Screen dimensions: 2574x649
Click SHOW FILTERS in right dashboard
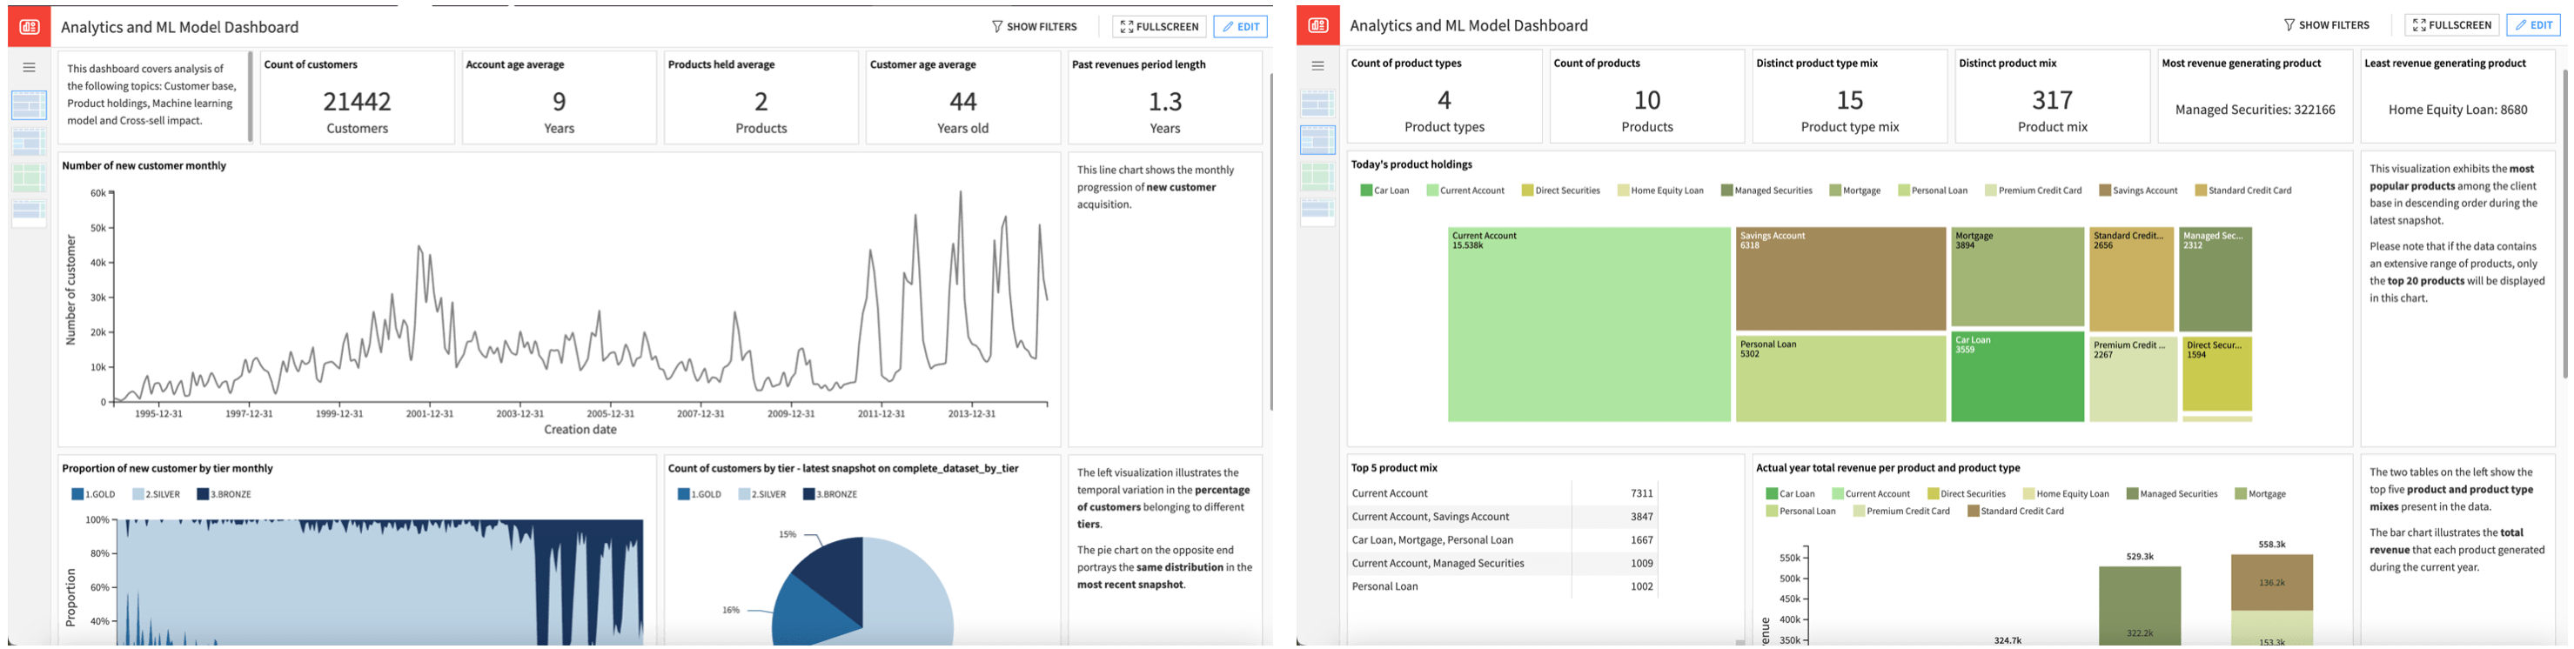[2326, 25]
